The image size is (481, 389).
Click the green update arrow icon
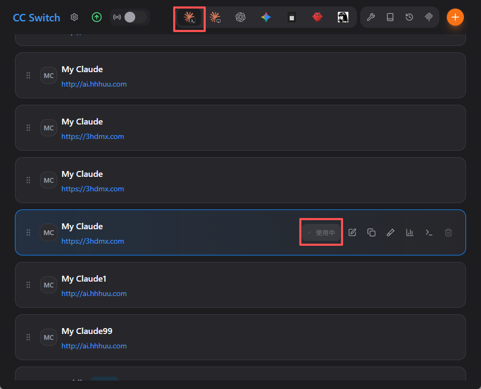point(97,17)
